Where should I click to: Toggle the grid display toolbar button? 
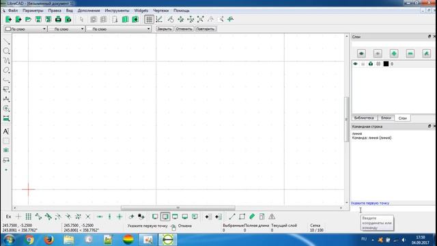[x=149, y=19]
